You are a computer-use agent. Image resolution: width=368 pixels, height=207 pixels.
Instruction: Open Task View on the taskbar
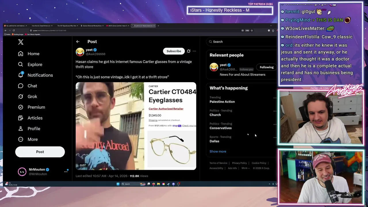pyautogui.click(x=149, y=184)
